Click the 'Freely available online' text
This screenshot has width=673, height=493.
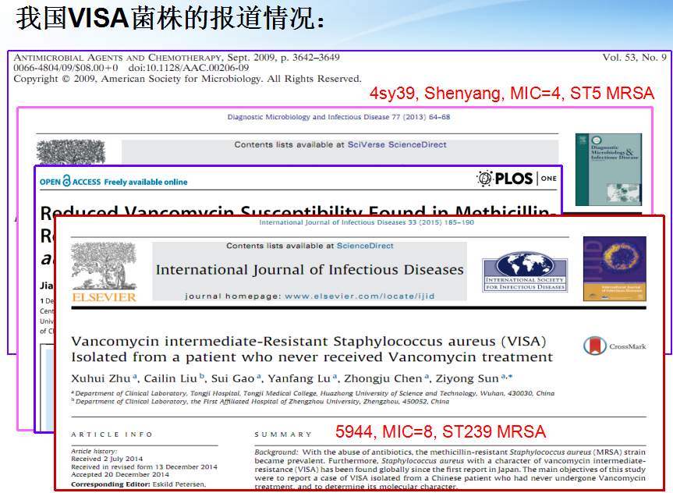(146, 182)
